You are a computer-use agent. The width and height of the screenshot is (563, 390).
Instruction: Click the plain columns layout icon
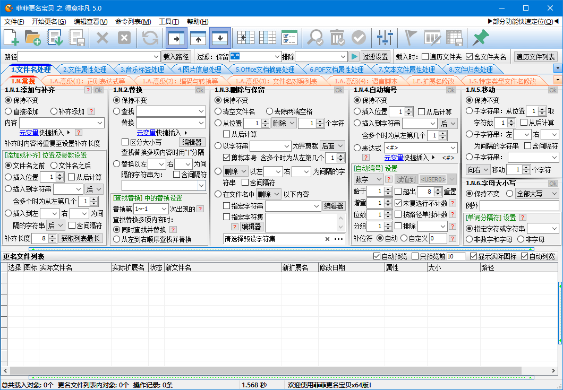268,37
